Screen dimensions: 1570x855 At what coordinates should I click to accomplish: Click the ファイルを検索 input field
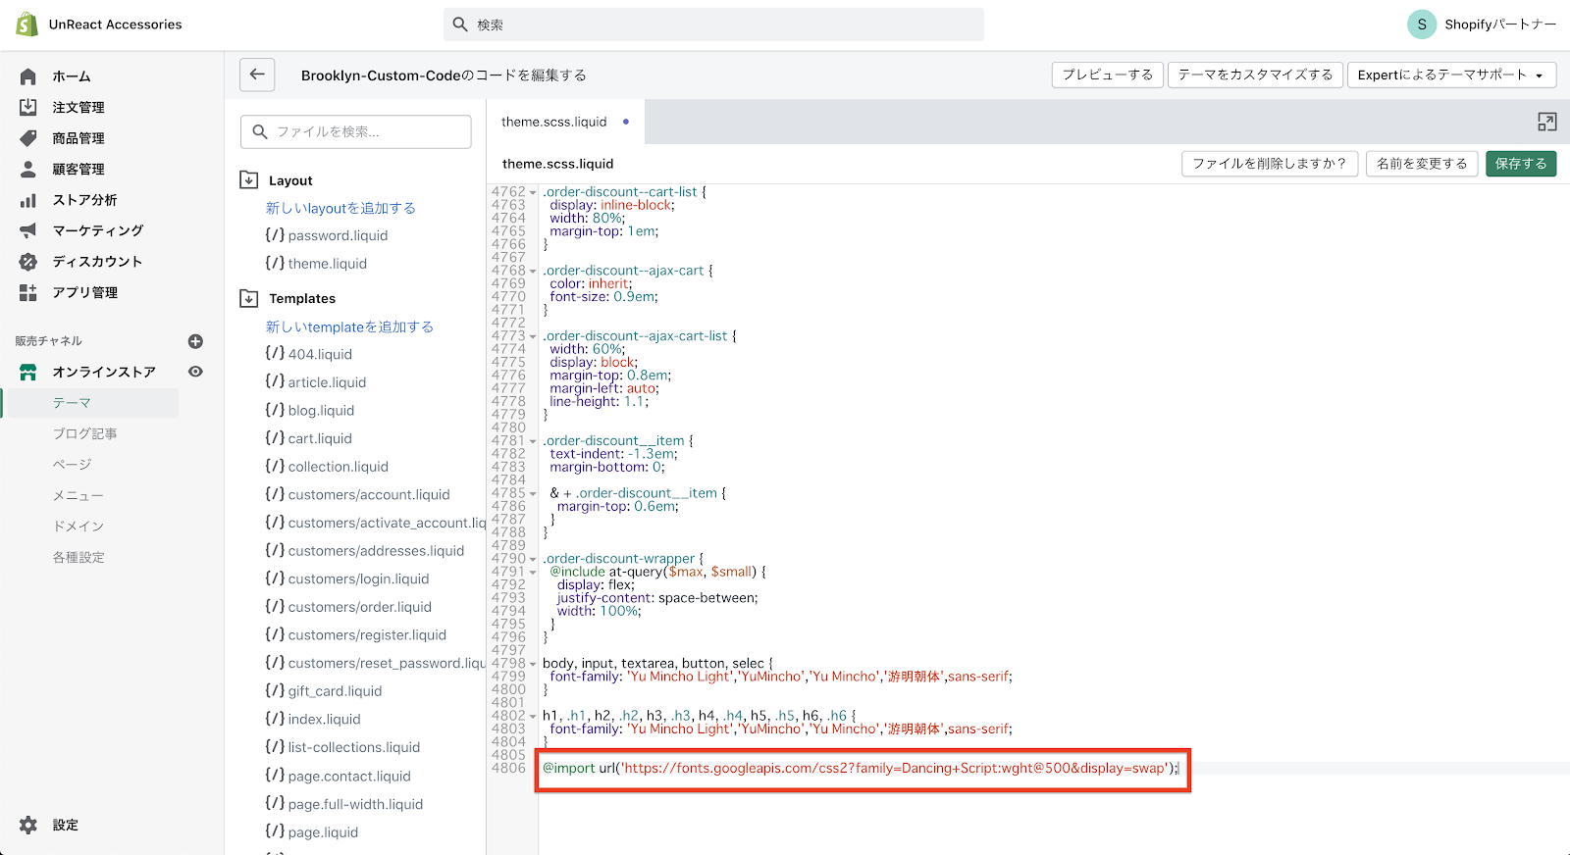(x=356, y=131)
